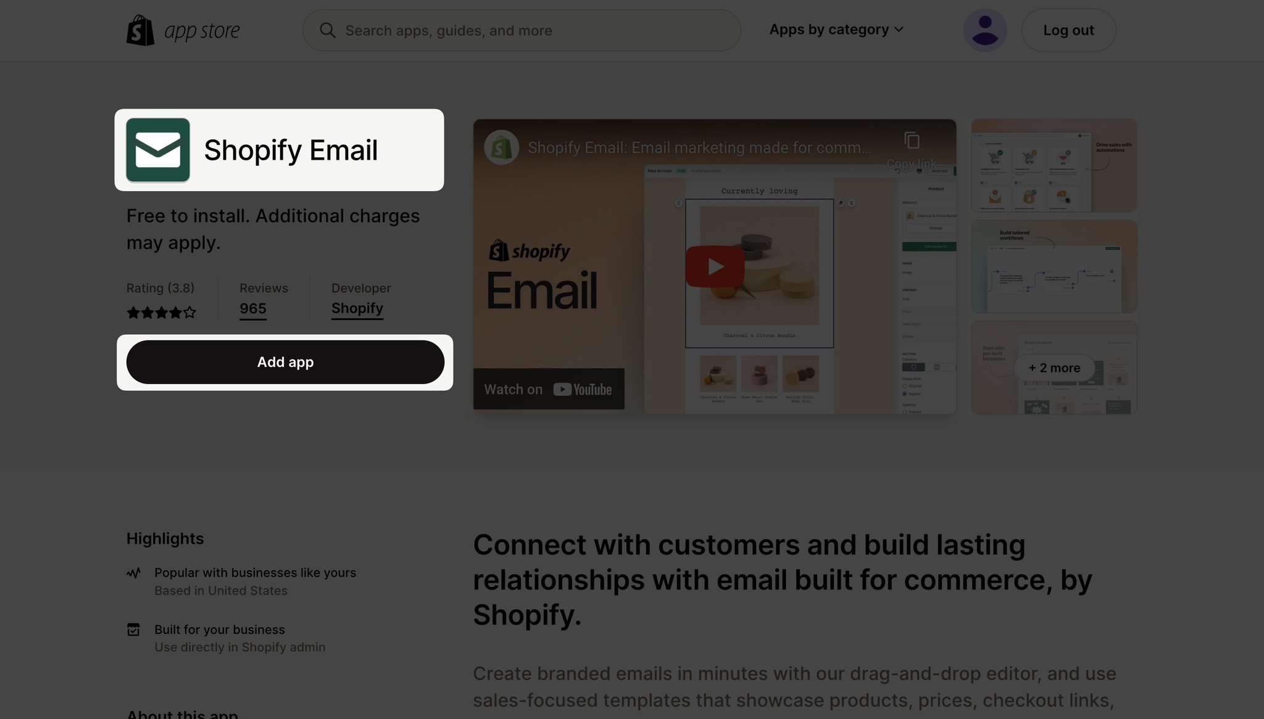
Task: Click the search magnifying glass icon
Action: (328, 30)
